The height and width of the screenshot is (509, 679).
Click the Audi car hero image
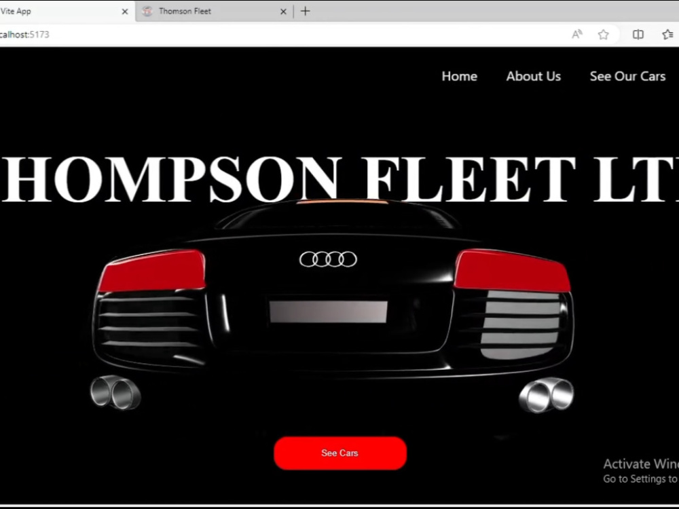pyautogui.click(x=333, y=307)
